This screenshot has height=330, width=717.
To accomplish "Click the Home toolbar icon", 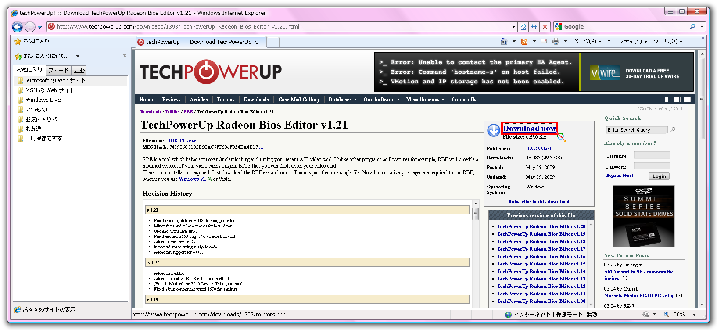I will 504,41.
